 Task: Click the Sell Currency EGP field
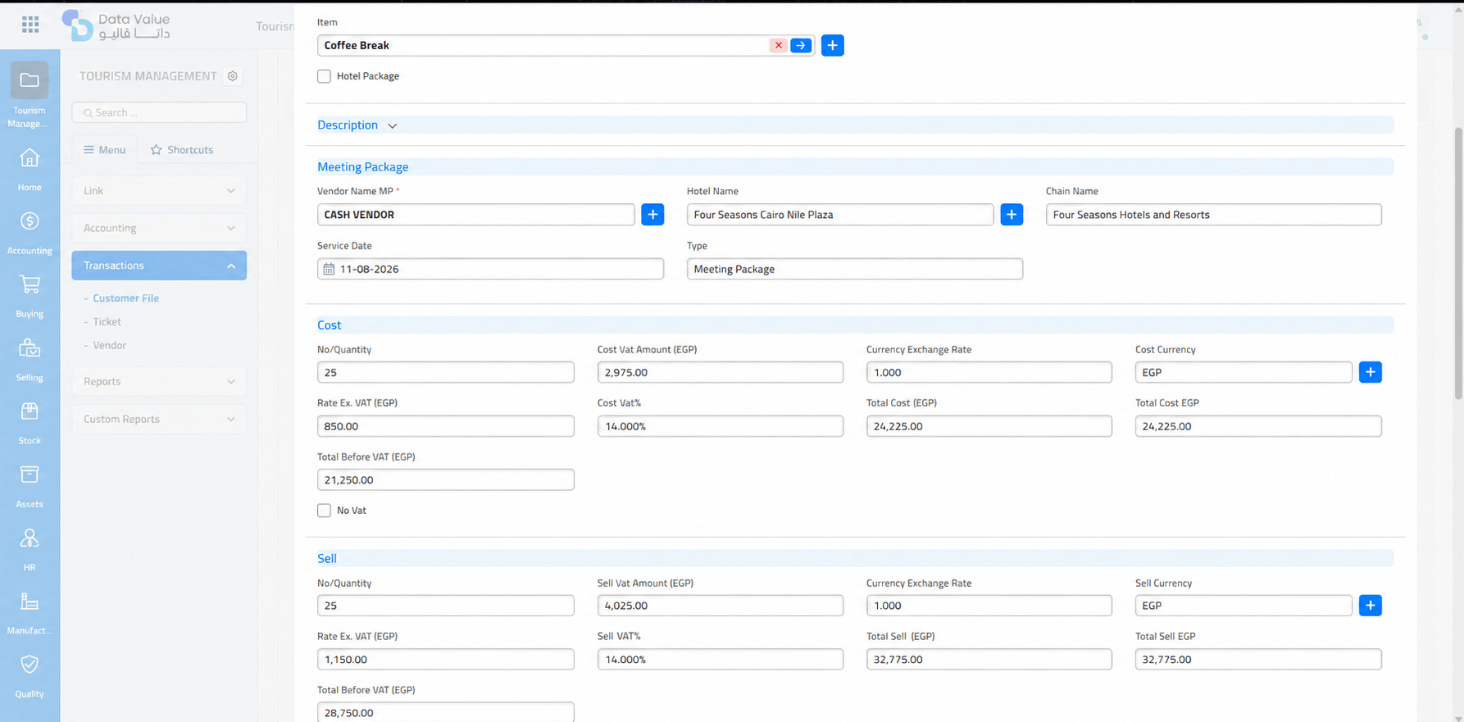click(x=1243, y=606)
